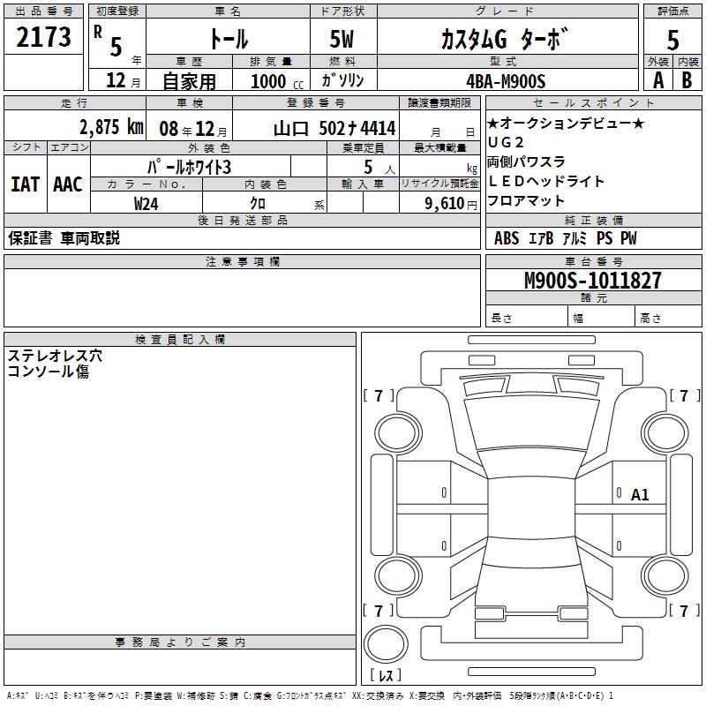
Task: Click the inspector note ステレオレス穴
Action: [x=55, y=356]
